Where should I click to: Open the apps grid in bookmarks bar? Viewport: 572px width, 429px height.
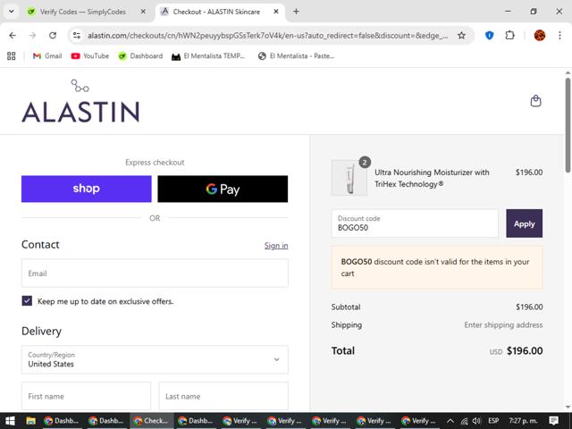click(12, 55)
